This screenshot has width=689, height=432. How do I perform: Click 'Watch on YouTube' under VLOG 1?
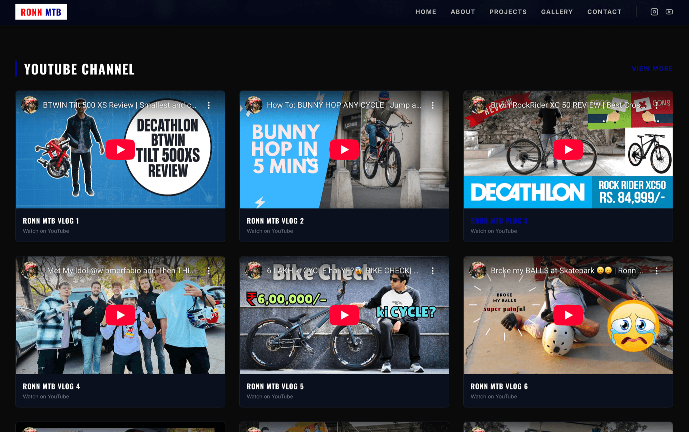(46, 231)
